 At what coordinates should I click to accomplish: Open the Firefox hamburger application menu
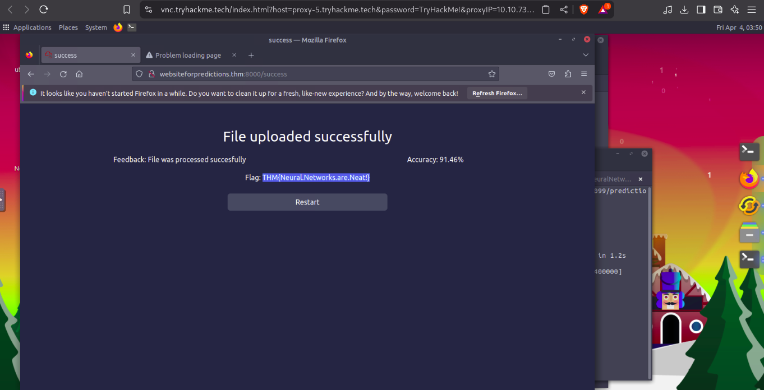point(584,74)
